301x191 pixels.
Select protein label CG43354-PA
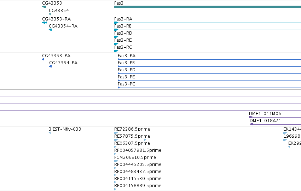(63, 63)
